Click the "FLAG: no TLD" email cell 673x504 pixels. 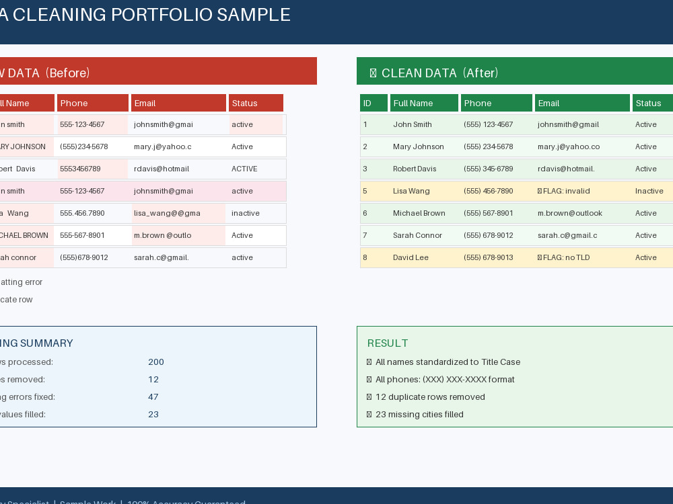click(563, 257)
